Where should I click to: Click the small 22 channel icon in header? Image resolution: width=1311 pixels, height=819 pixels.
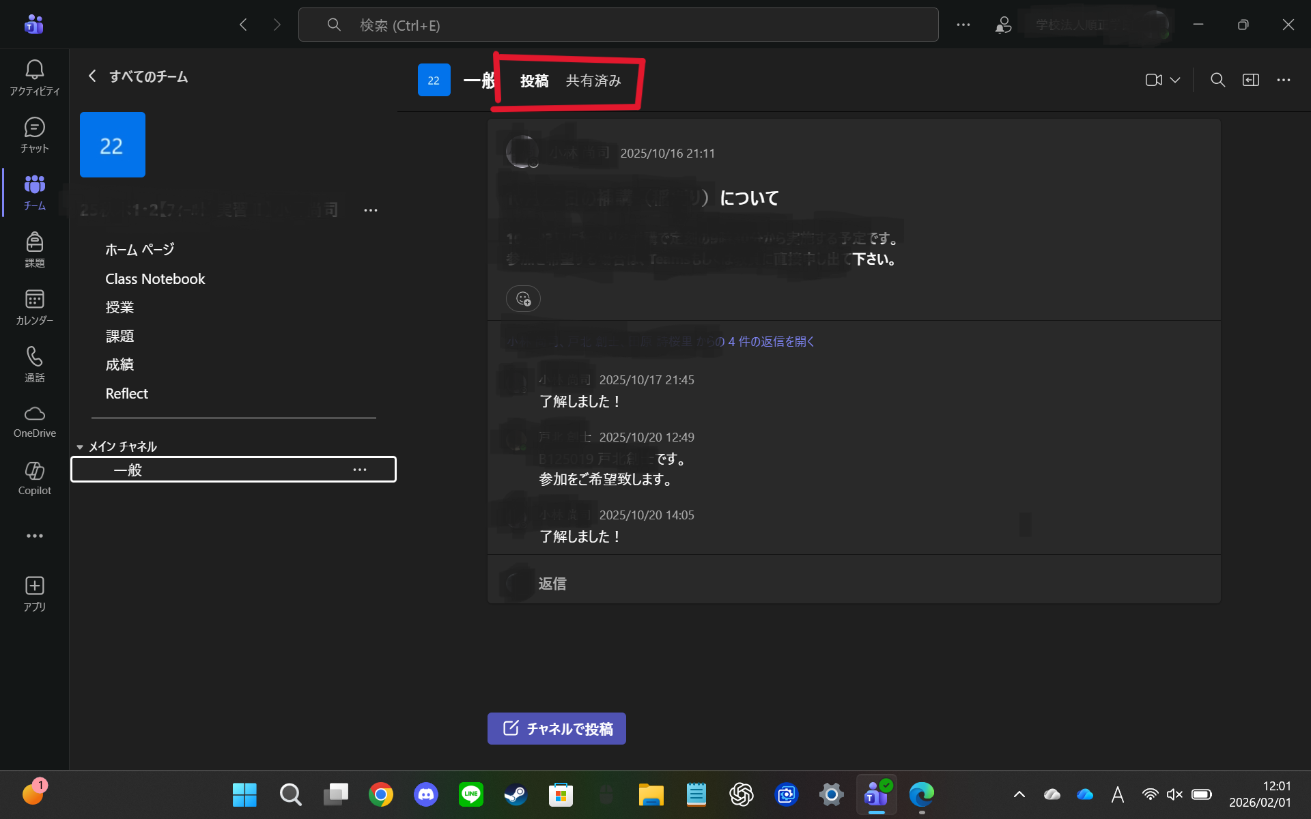click(x=434, y=80)
